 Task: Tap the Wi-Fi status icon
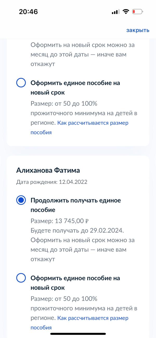coord(126,12)
